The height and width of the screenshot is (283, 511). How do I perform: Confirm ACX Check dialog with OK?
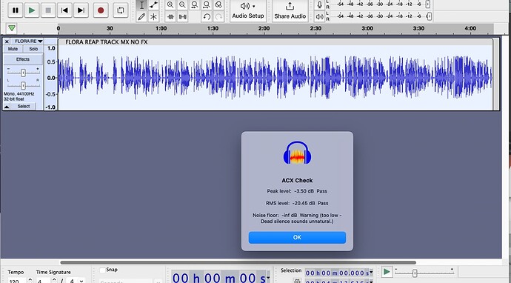click(297, 237)
